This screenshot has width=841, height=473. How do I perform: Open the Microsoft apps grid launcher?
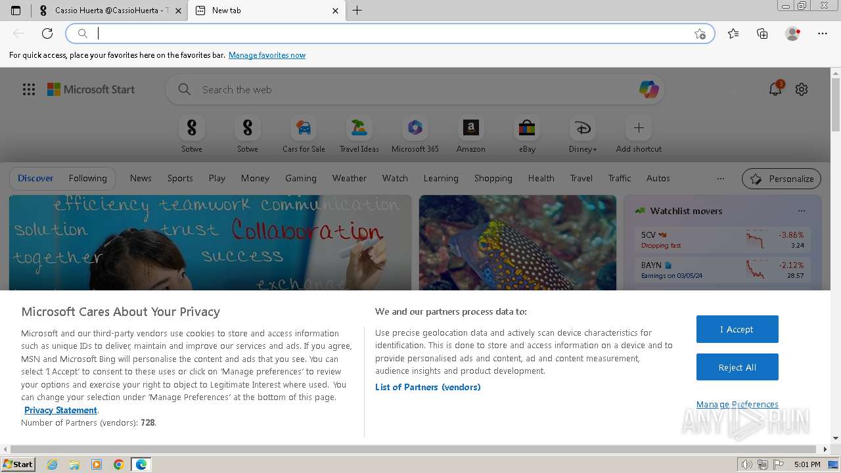[x=29, y=89]
